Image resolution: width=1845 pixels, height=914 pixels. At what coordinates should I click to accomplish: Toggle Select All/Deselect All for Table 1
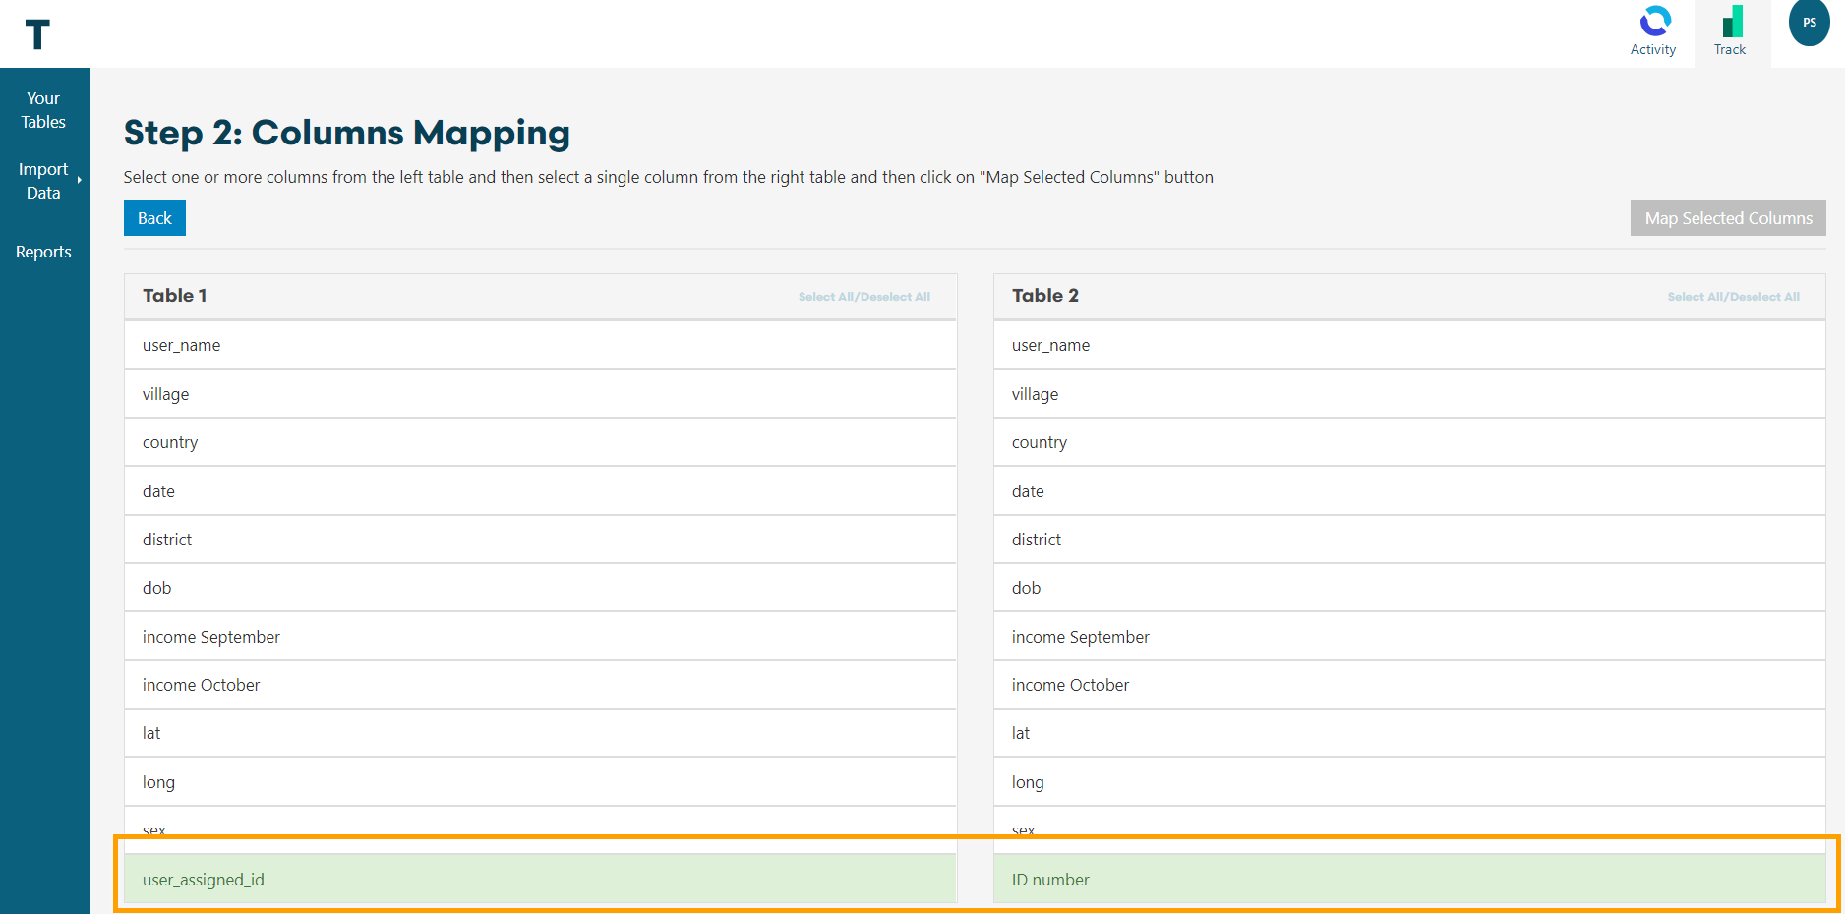pos(863,297)
